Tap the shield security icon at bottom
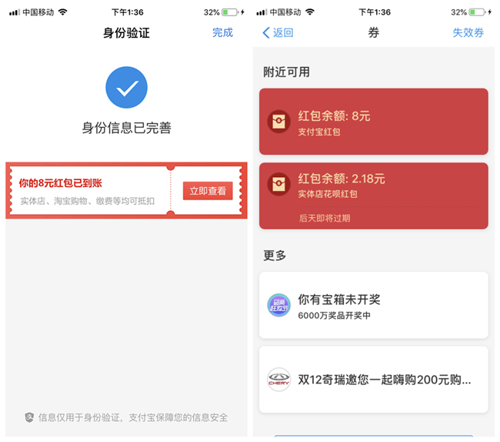The width and height of the screenshot is (500, 442). [29, 417]
